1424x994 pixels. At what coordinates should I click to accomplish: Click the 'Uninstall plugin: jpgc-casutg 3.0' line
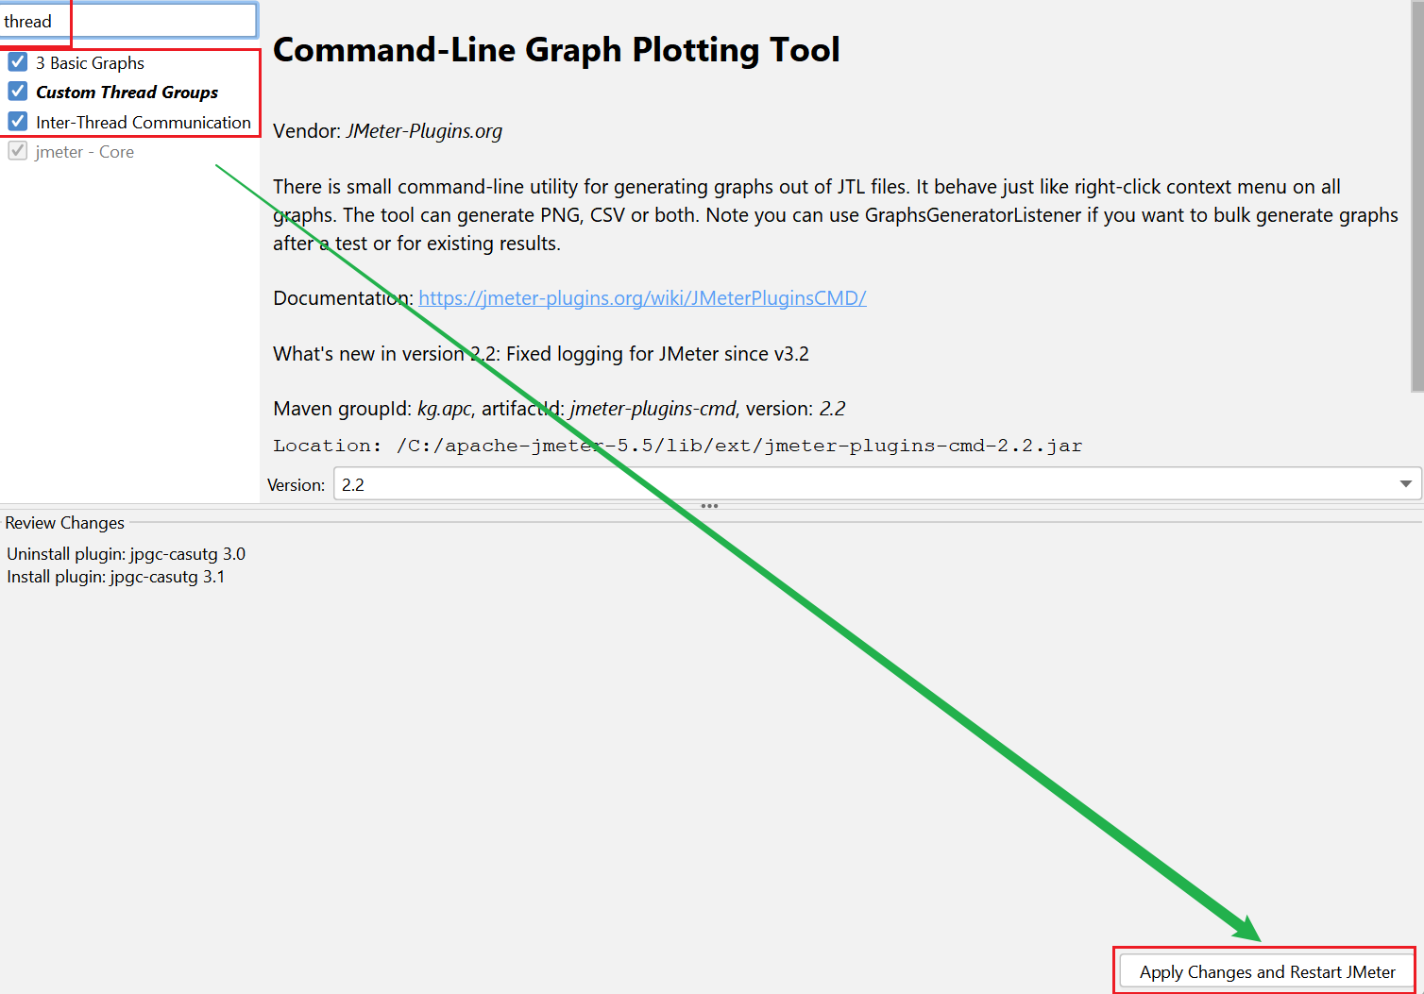pos(127,554)
